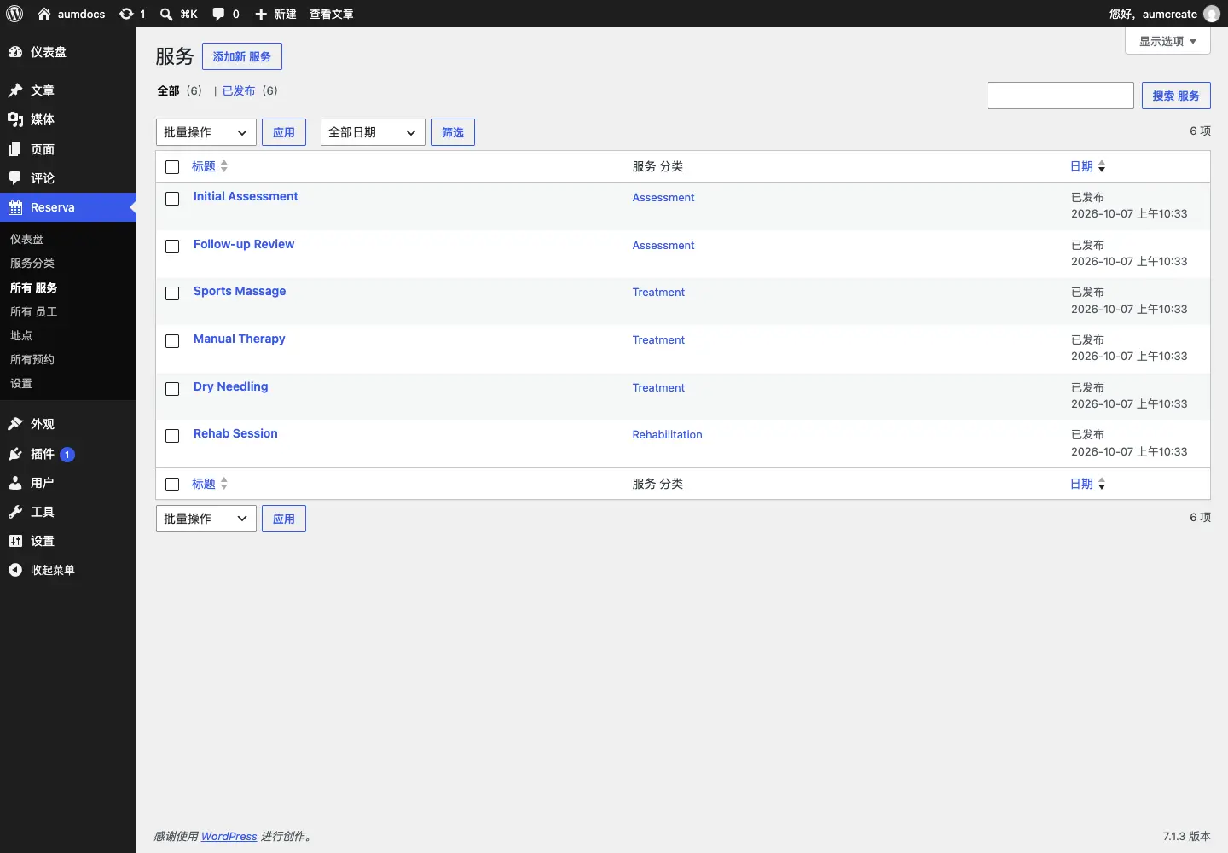Viewport: 1228px width, 853px height.
Task: Open the updates icon in the admin bar
Action: [x=126, y=14]
